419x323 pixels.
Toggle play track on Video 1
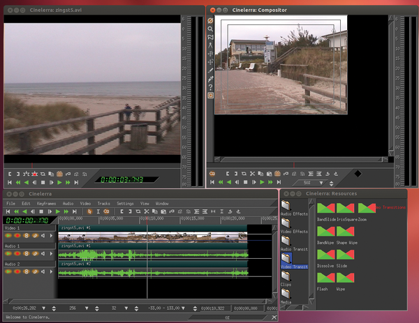point(8,235)
